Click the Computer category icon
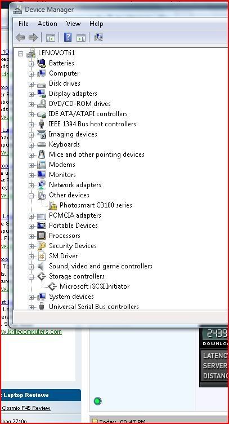The image size is (229, 424). tap(42, 73)
